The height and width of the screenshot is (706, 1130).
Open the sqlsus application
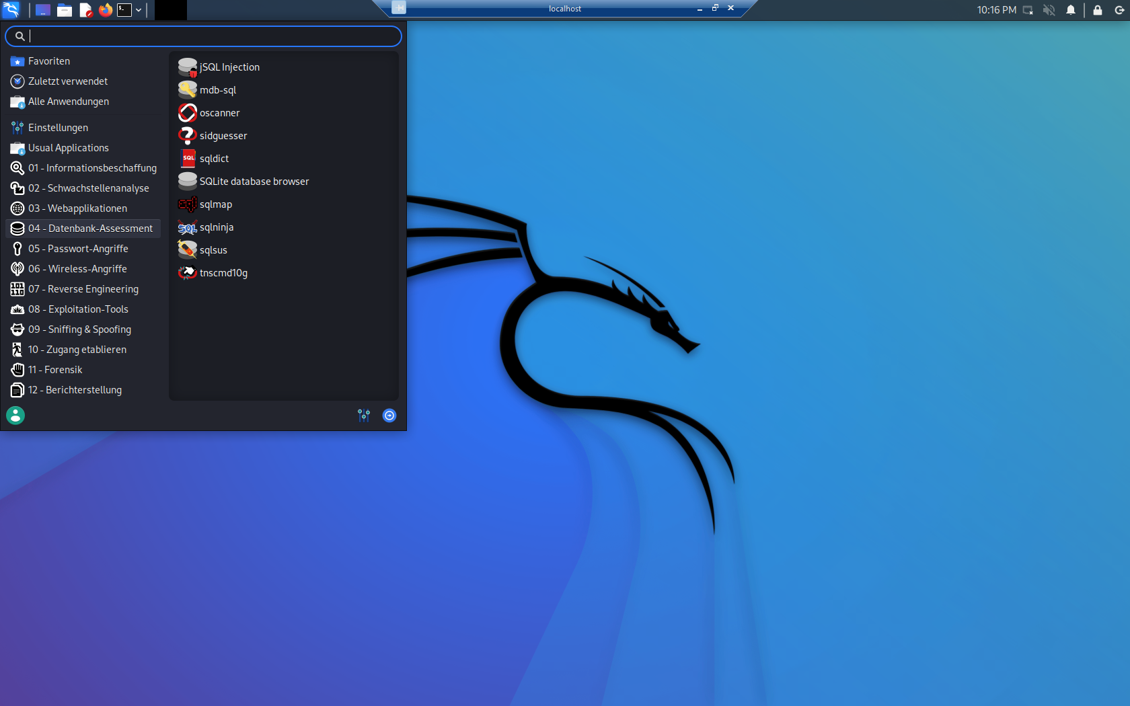pyautogui.click(x=284, y=250)
